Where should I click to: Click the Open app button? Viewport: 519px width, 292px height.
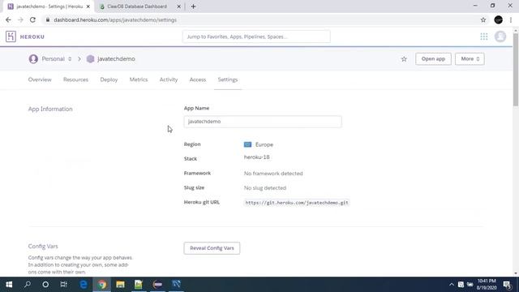(433, 59)
